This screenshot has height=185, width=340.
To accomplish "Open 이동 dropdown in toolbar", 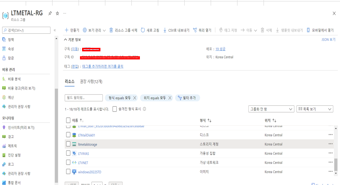I will pyautogui.click(x=249, y=30).
